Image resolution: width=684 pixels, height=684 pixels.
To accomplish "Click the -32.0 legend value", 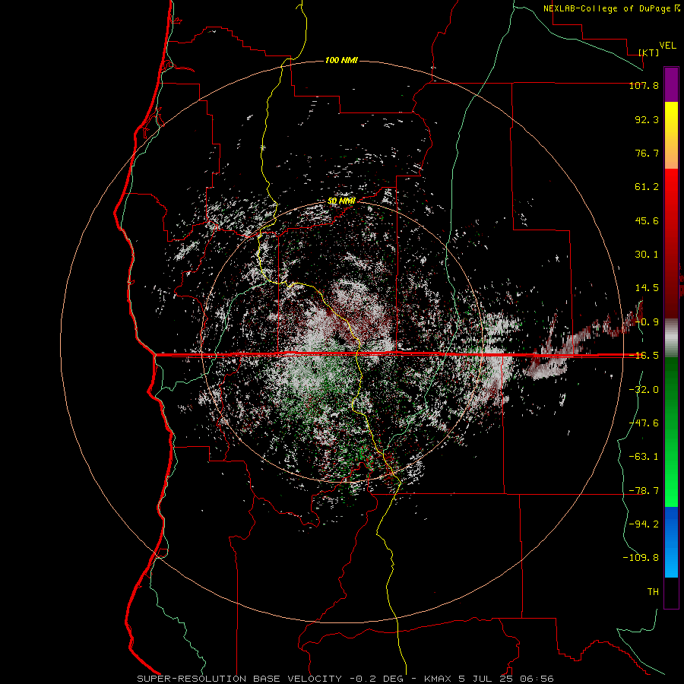I will [644, 390].
